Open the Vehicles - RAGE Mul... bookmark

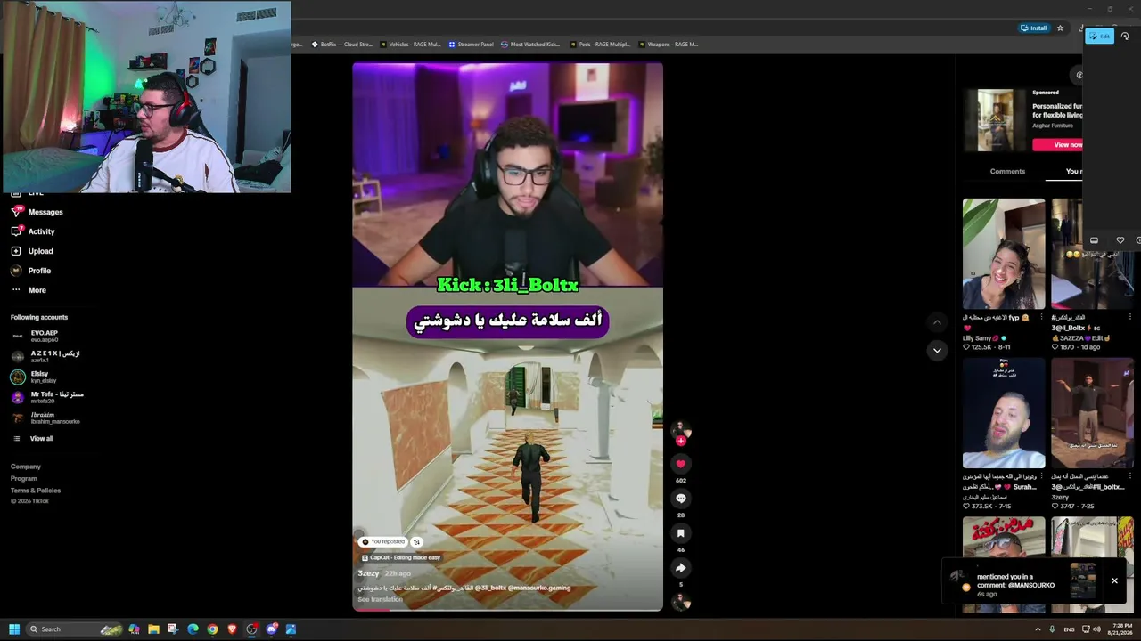pos(410,45)
